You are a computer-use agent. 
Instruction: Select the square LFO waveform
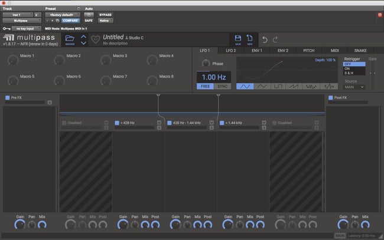point(278,86)
